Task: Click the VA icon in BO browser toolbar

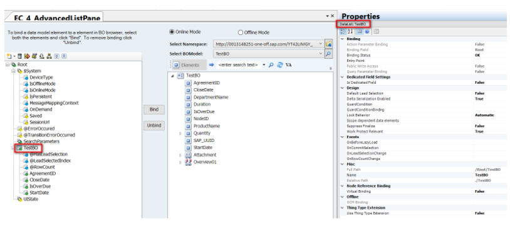Action: click(x=288, y=65)
